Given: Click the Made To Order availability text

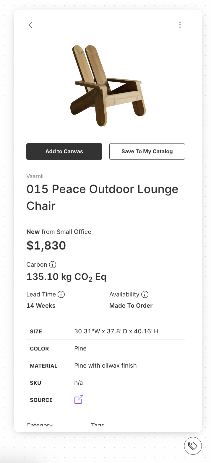Looking at the screenshot, I should coord(131,306).
